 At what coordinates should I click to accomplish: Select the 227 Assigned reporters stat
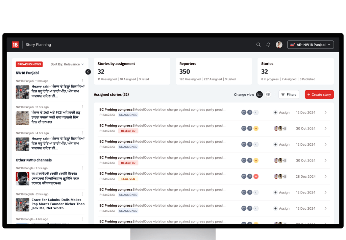[213, 79]
